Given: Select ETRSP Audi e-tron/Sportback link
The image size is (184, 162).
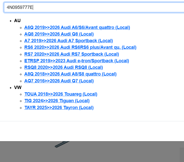Looking at the screenshot, I should click(x=76, y=61).
